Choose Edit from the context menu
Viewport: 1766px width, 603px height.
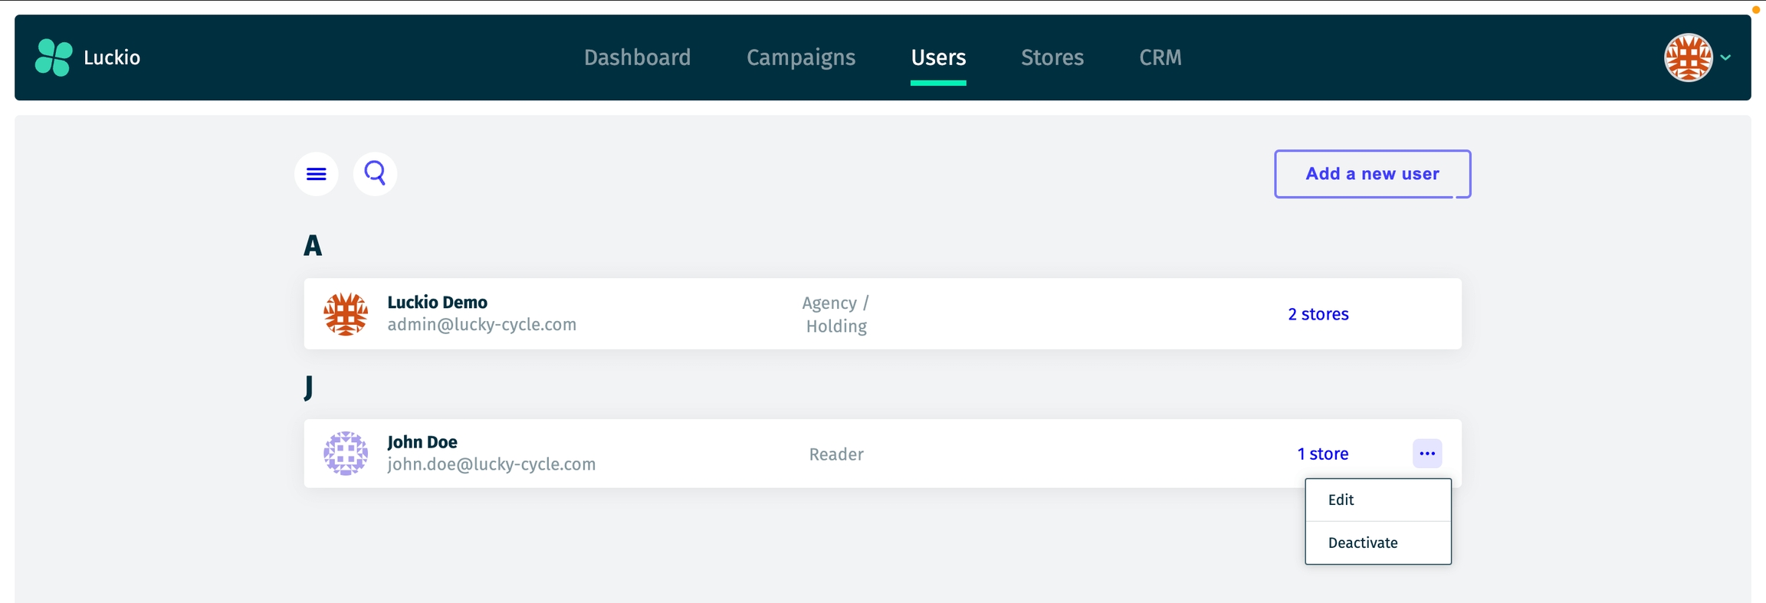1341,500
